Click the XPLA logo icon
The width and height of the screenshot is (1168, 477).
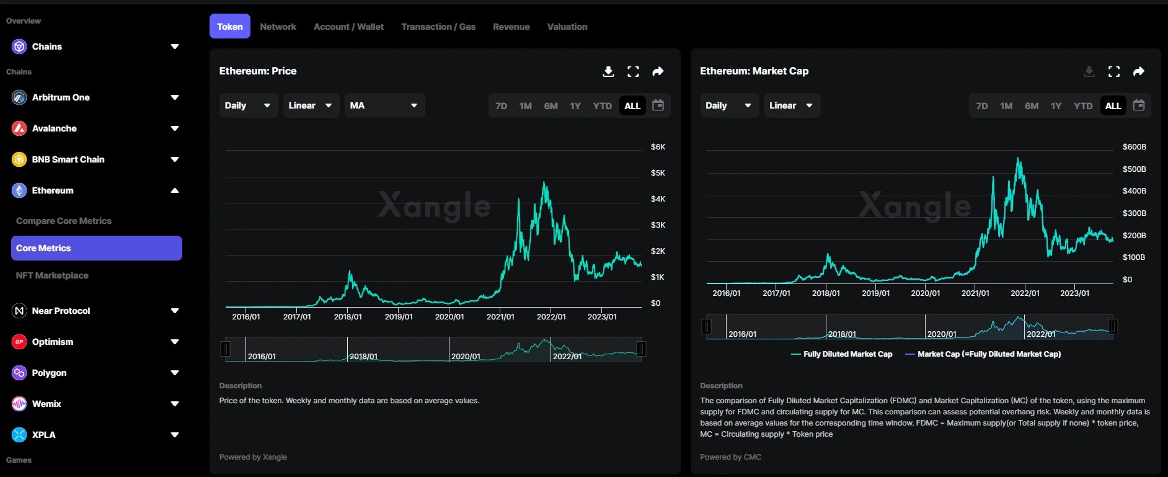(x=19, y=435)
